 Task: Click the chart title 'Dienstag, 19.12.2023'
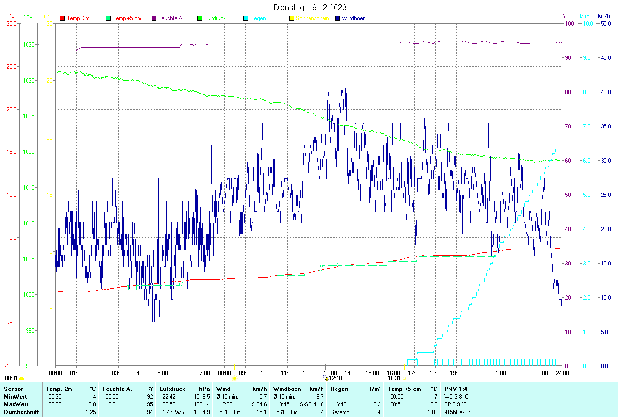[310, 7]
